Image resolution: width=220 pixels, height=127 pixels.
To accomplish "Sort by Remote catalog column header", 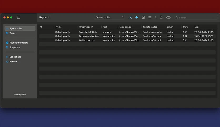I will click(150, 27).
